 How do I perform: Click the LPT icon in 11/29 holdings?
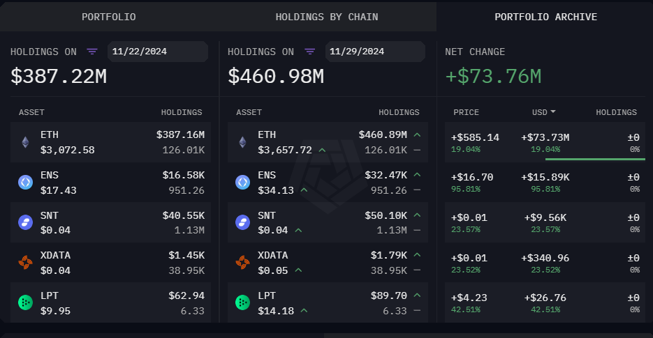point(242,302)
